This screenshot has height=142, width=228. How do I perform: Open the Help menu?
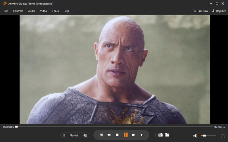pos(66,11)
